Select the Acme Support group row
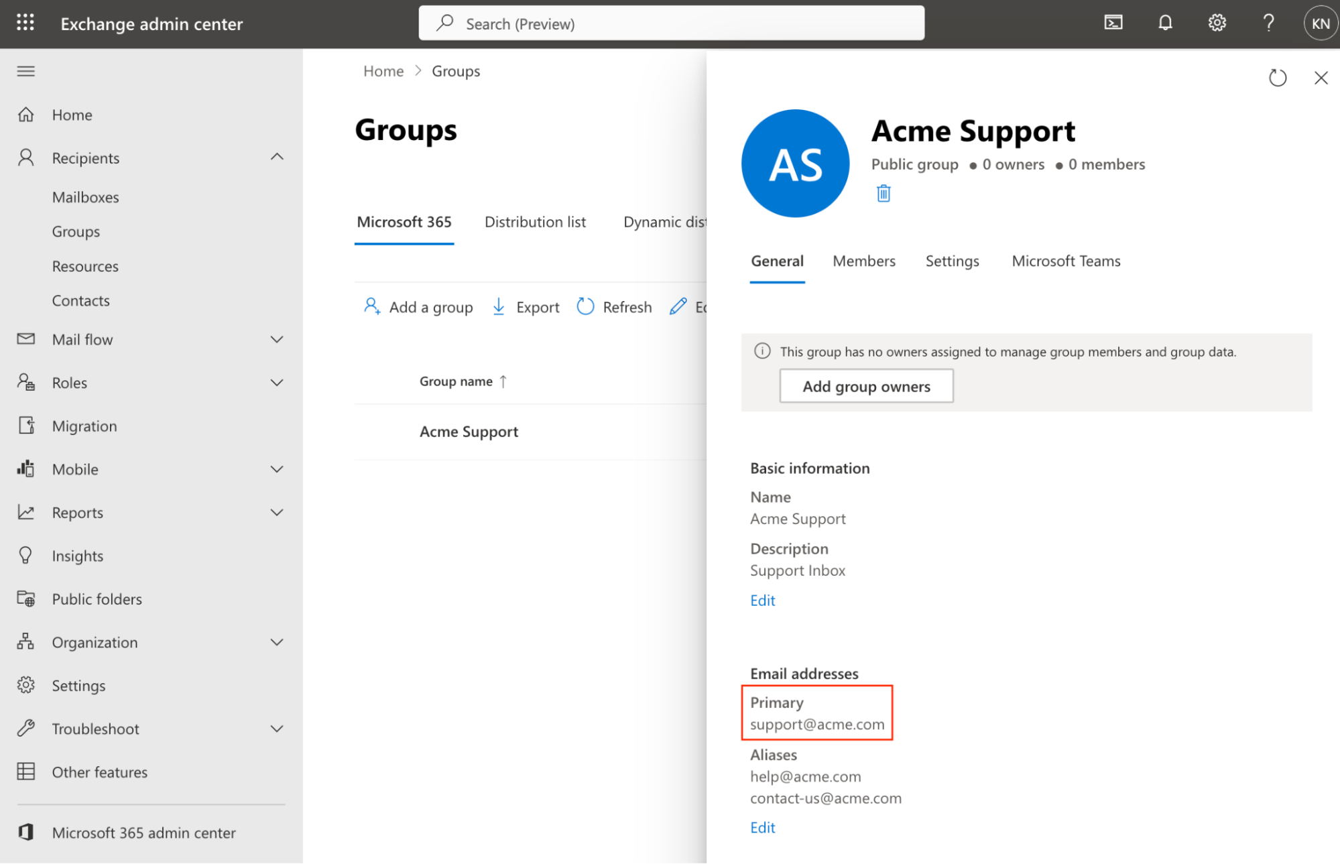This screenshot has height=864, width=1340. 530,432
